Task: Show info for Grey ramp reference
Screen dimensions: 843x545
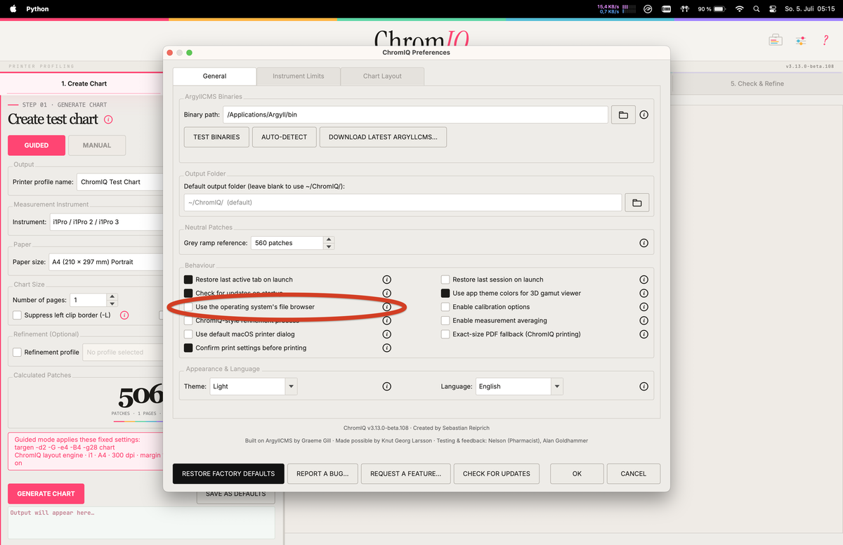Action: (643, 243)
